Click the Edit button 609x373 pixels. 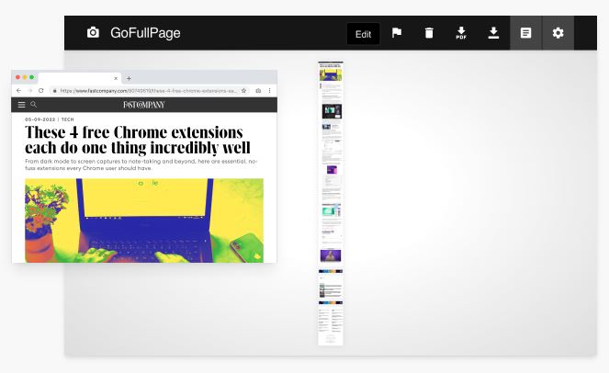tap(364, 34)
